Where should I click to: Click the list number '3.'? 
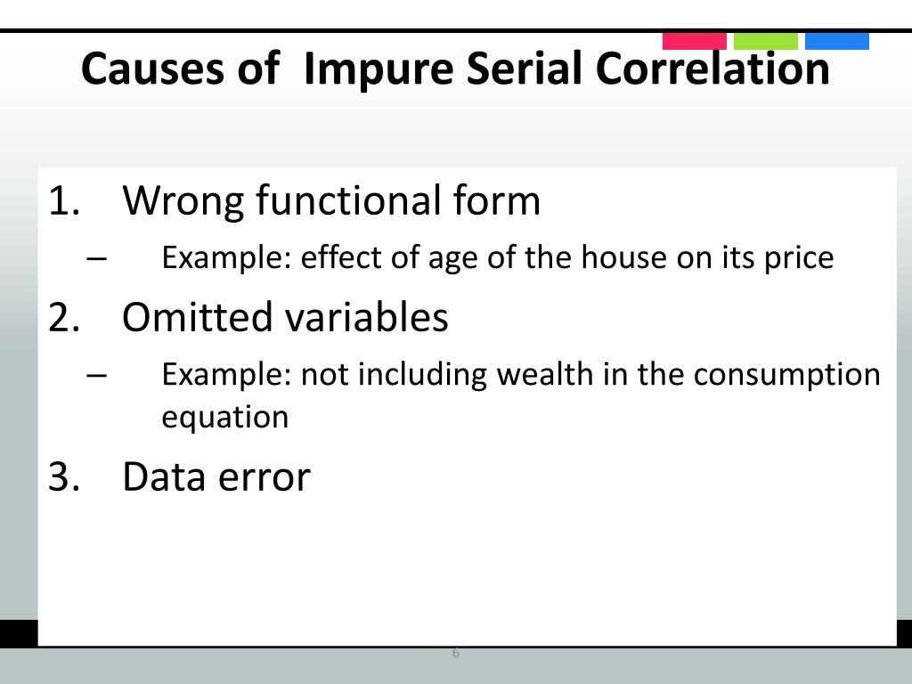click(64, 477)
